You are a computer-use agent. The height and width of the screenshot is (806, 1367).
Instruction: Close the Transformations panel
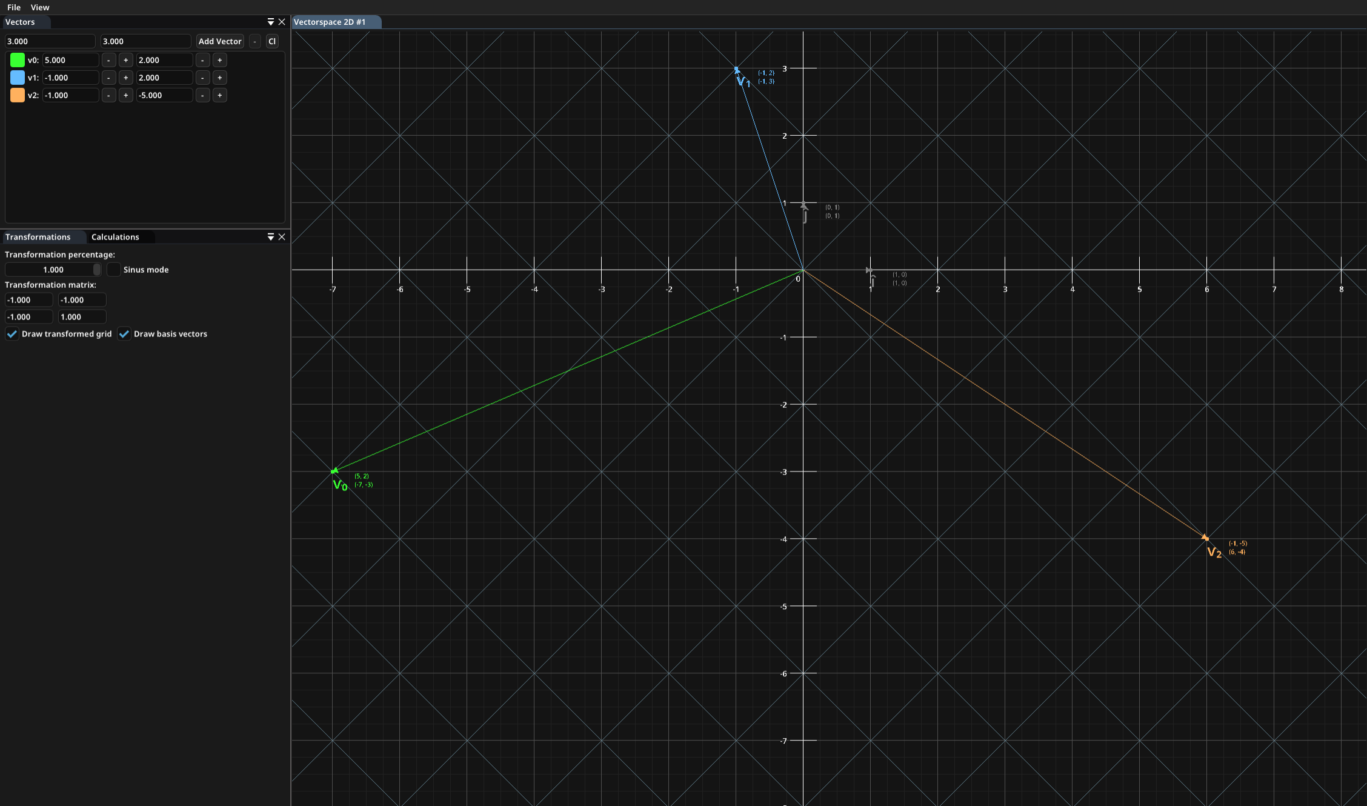point(282,237)
